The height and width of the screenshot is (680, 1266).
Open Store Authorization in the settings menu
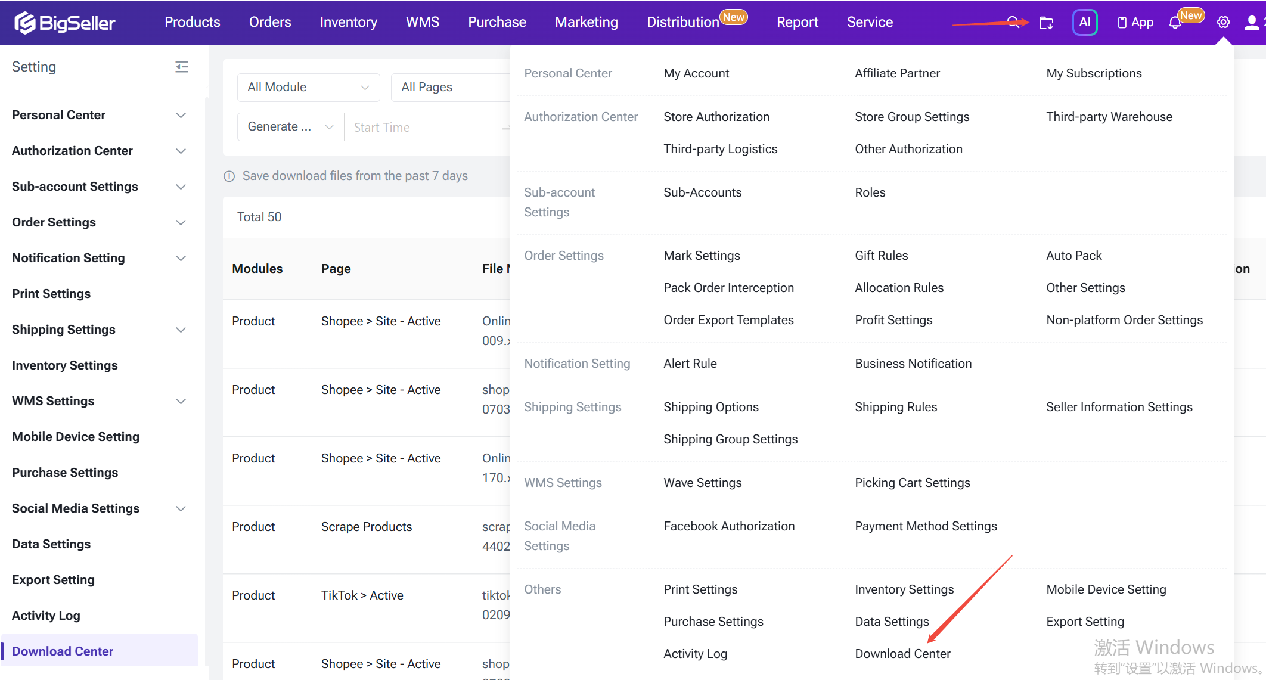716,117
